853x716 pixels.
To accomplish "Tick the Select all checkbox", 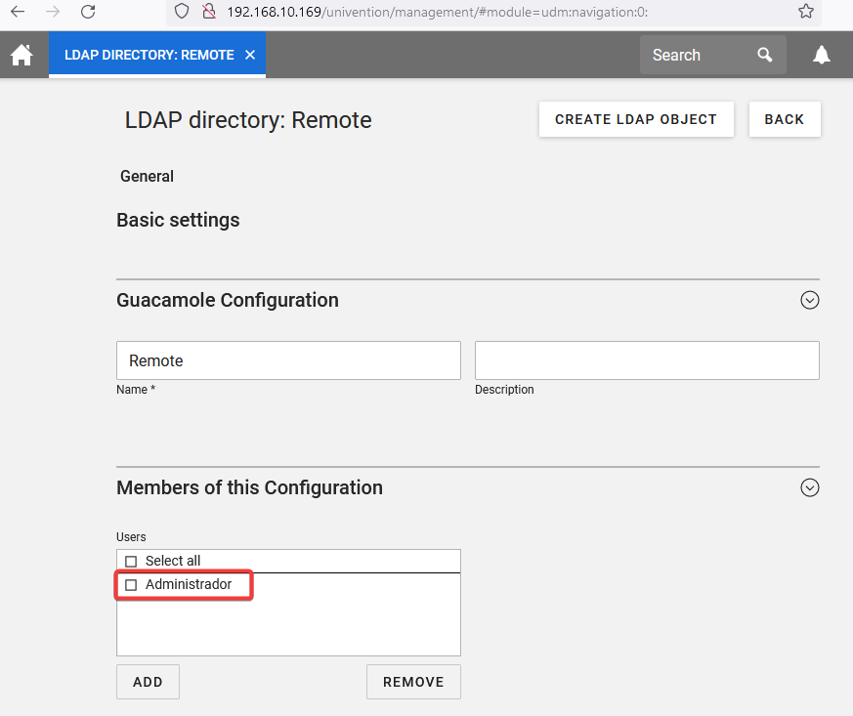I will pyautogui.click(x=131, y=562).
